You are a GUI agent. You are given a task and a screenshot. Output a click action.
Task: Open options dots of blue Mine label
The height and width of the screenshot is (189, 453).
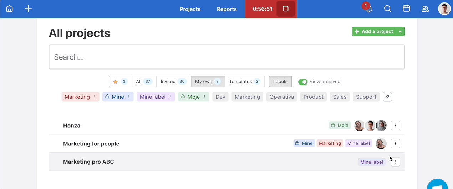pyautogui.click(x=129, y=97)
